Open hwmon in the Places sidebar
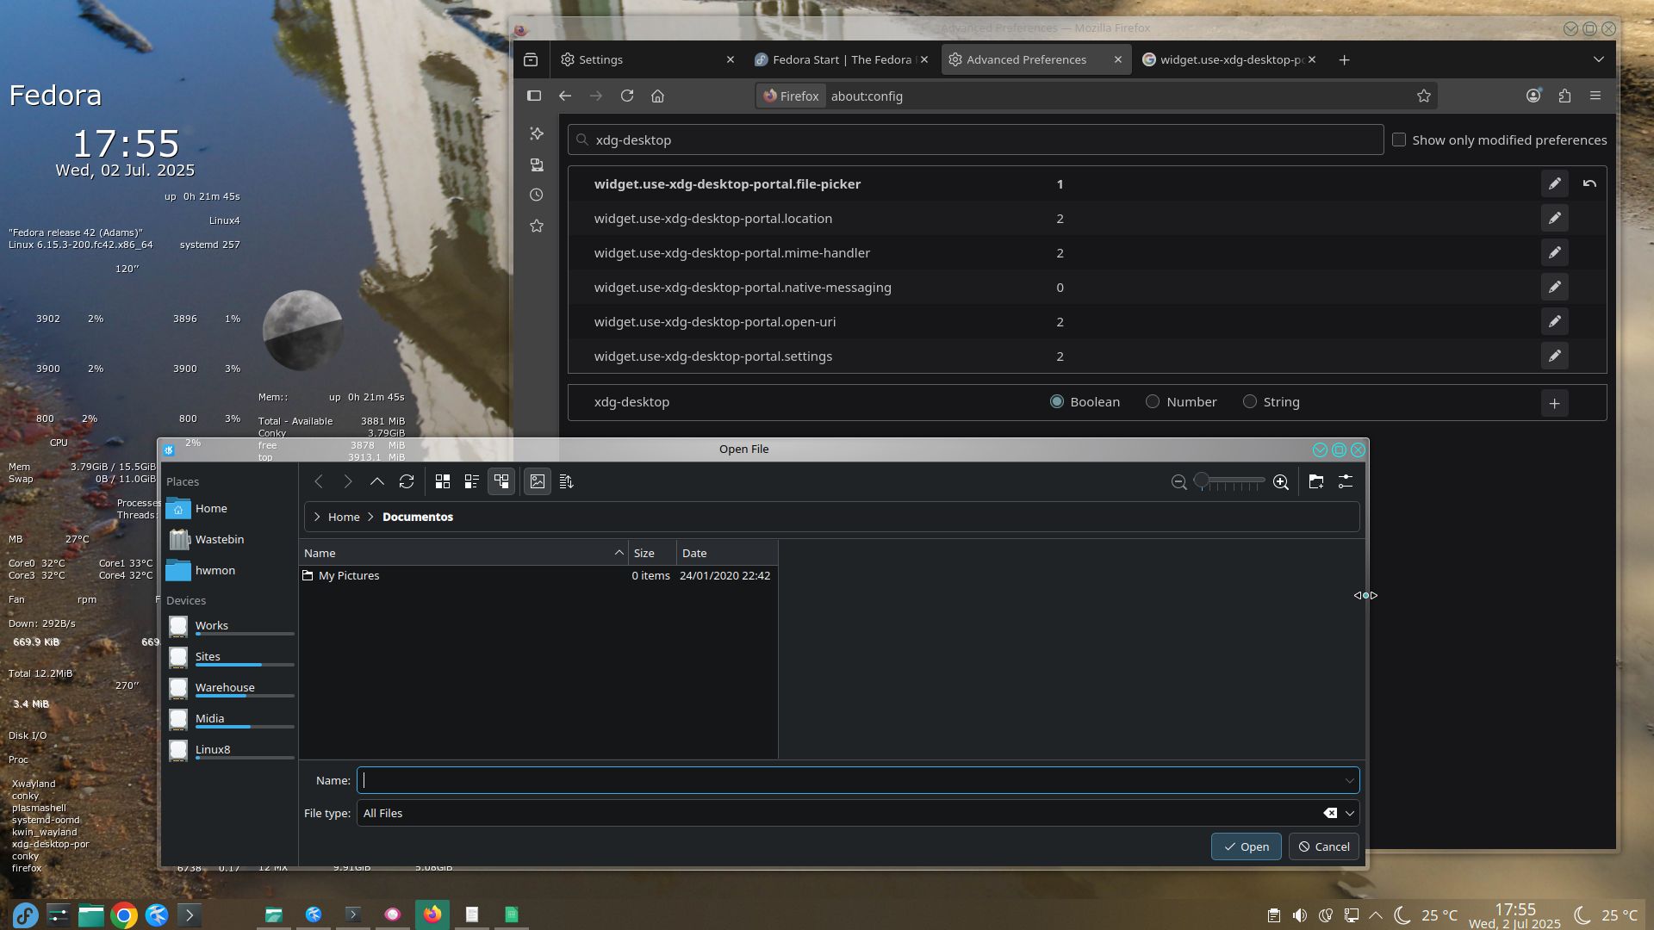Image resolution: width=1654 pixels, height=930 pixels. pyautogui.click(x=229, y=571)
